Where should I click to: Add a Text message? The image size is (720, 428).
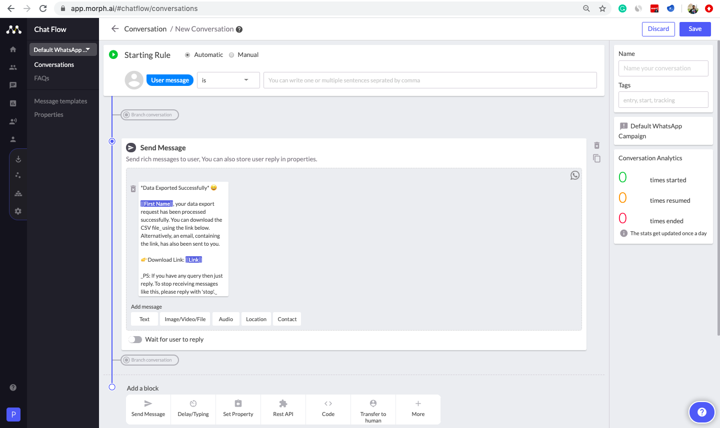144,319
